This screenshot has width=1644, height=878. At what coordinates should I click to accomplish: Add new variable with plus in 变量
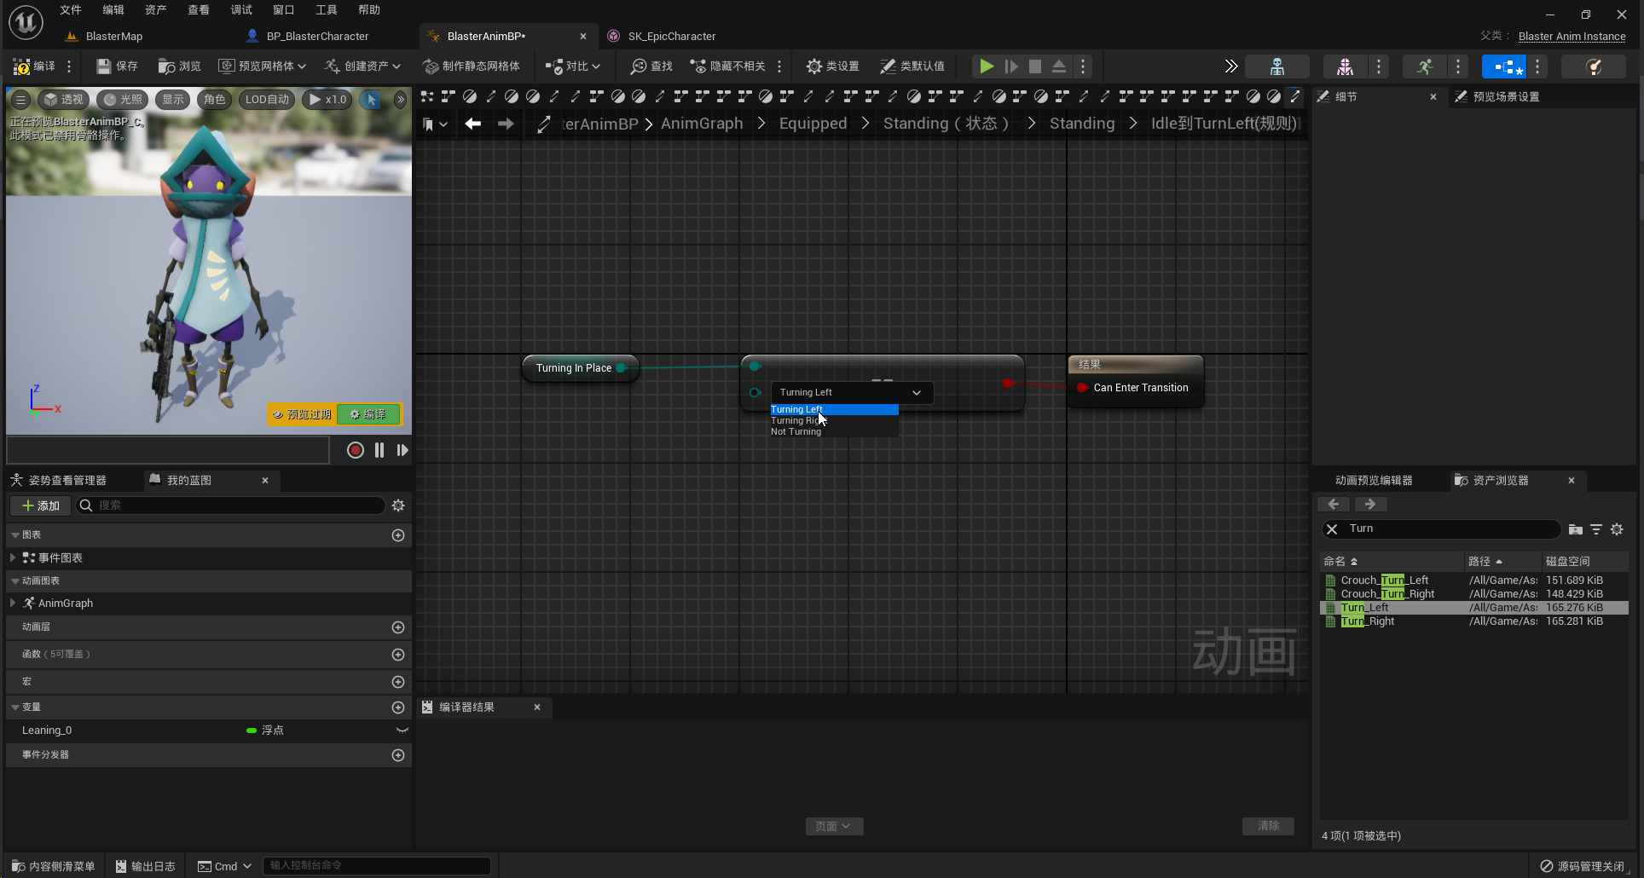click(398, 708)
